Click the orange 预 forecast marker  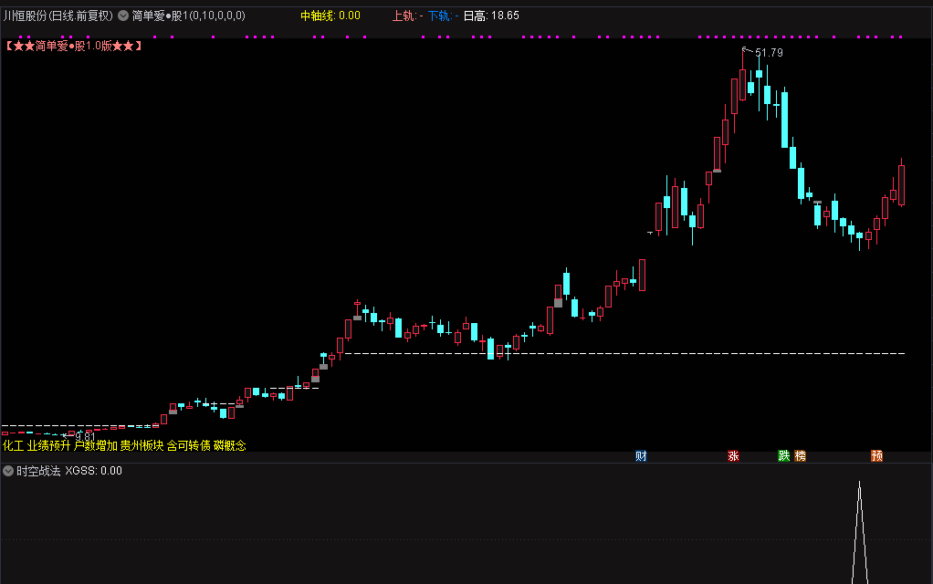876,456
